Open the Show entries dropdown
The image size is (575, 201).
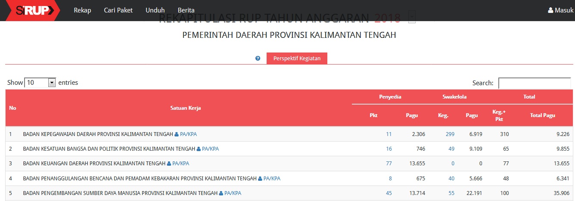(x=40, y=83)
